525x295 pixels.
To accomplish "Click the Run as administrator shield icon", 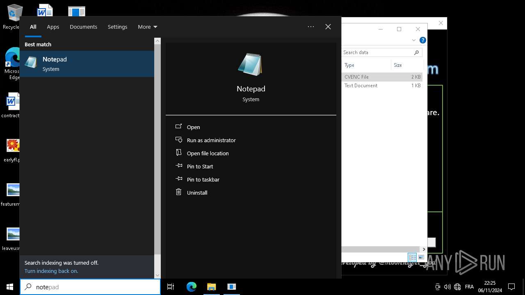I will (178, 140).
